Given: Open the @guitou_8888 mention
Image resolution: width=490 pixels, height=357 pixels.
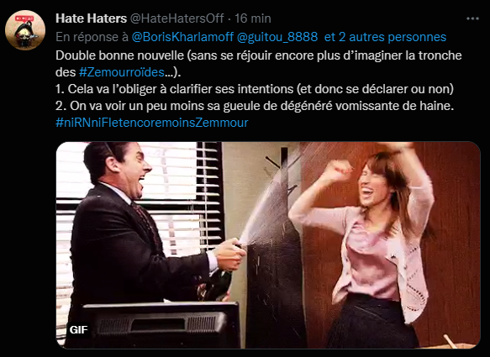Looking at the screenshot, I should coord(277,37).
